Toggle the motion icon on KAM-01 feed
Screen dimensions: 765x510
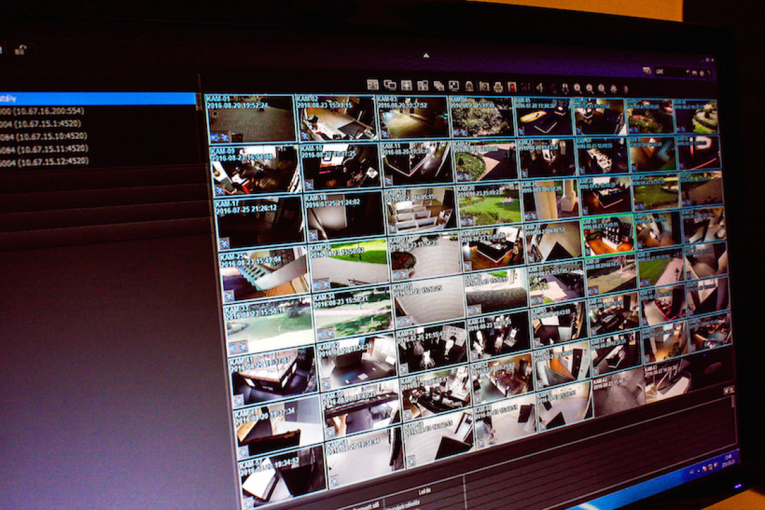(x=215, y=137)
